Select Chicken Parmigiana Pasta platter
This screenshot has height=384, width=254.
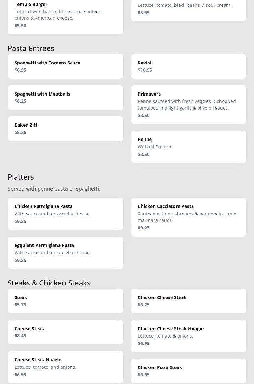[65, 214]
